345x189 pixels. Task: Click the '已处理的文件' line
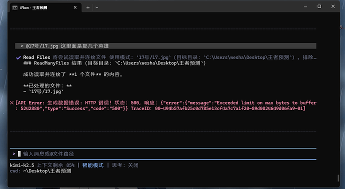(x=47, y=86)
